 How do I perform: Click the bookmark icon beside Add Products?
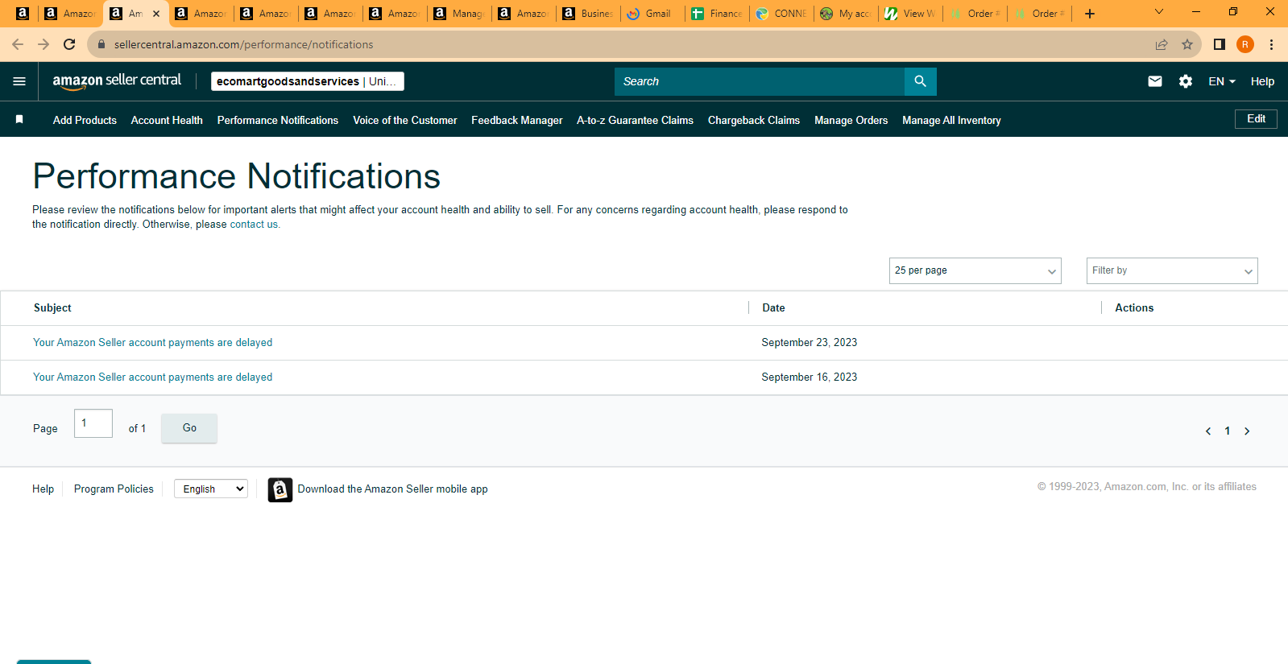[19, 119]
